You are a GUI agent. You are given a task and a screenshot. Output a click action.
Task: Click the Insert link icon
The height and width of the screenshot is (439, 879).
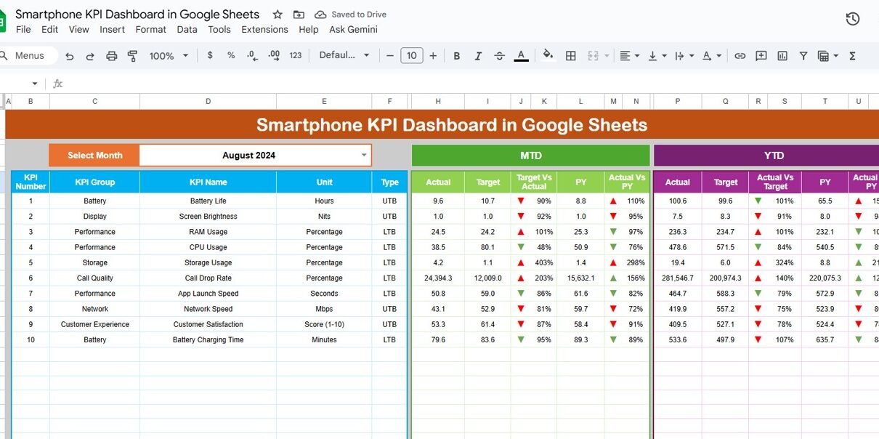[740, 56]
